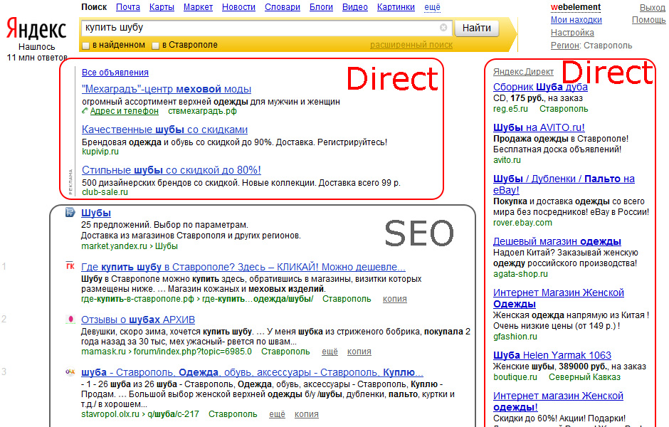Viewport: 669px width, 427px height.
Task: Click the Найти search button
Action: coord(477,28)
